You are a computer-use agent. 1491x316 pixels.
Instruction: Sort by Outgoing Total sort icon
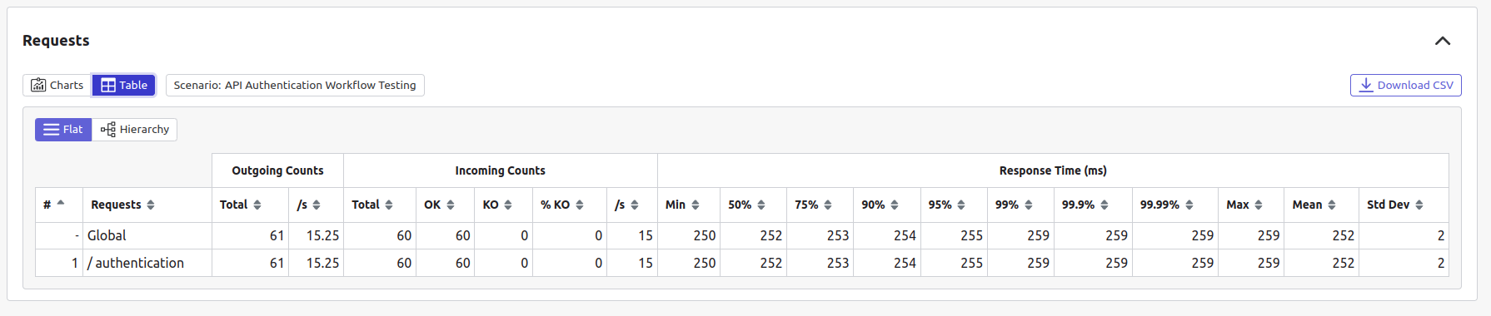point(257,205)
